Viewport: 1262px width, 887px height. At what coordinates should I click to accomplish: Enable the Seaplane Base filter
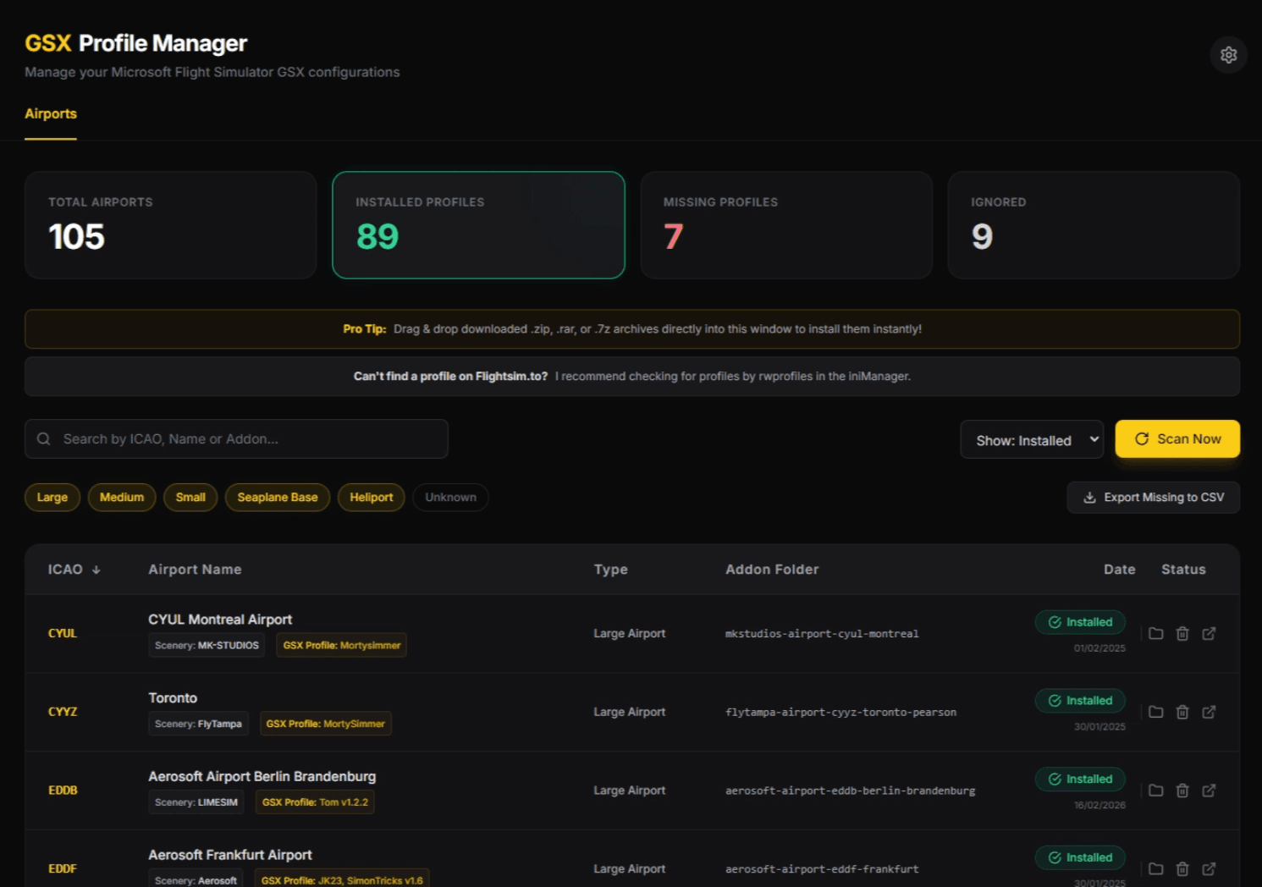(x=278, y=497)
